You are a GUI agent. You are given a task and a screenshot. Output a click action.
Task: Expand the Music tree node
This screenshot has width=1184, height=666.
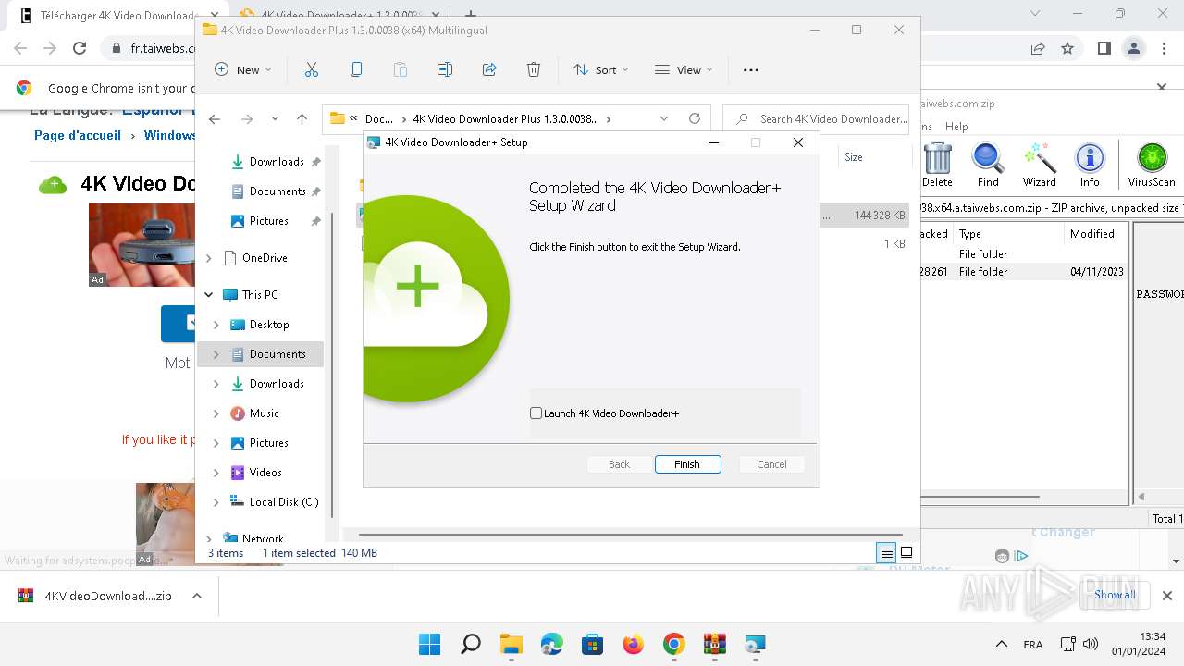pos(216,413)
